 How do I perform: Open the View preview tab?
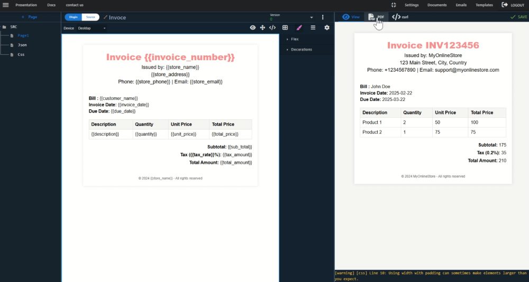pyautogui.click(x=351, y=17)
